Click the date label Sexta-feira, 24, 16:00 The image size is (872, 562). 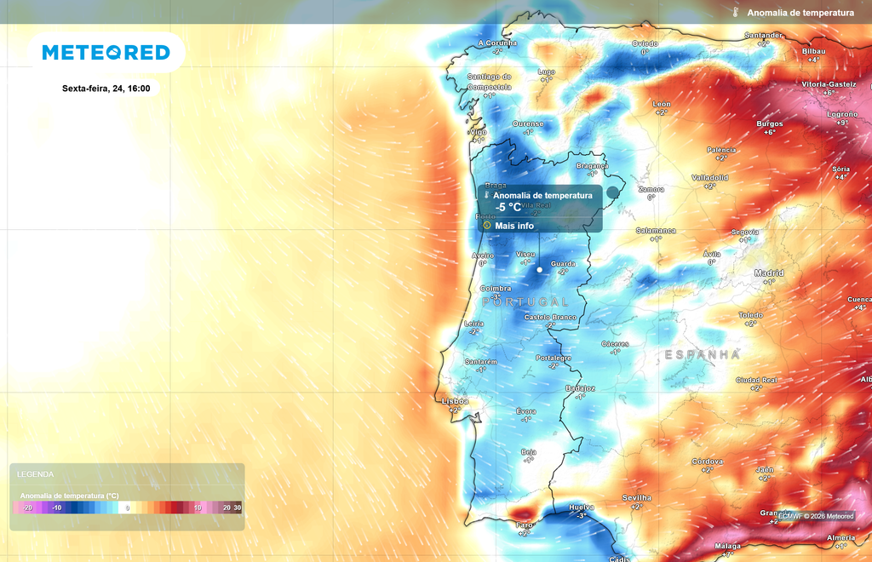106,89
